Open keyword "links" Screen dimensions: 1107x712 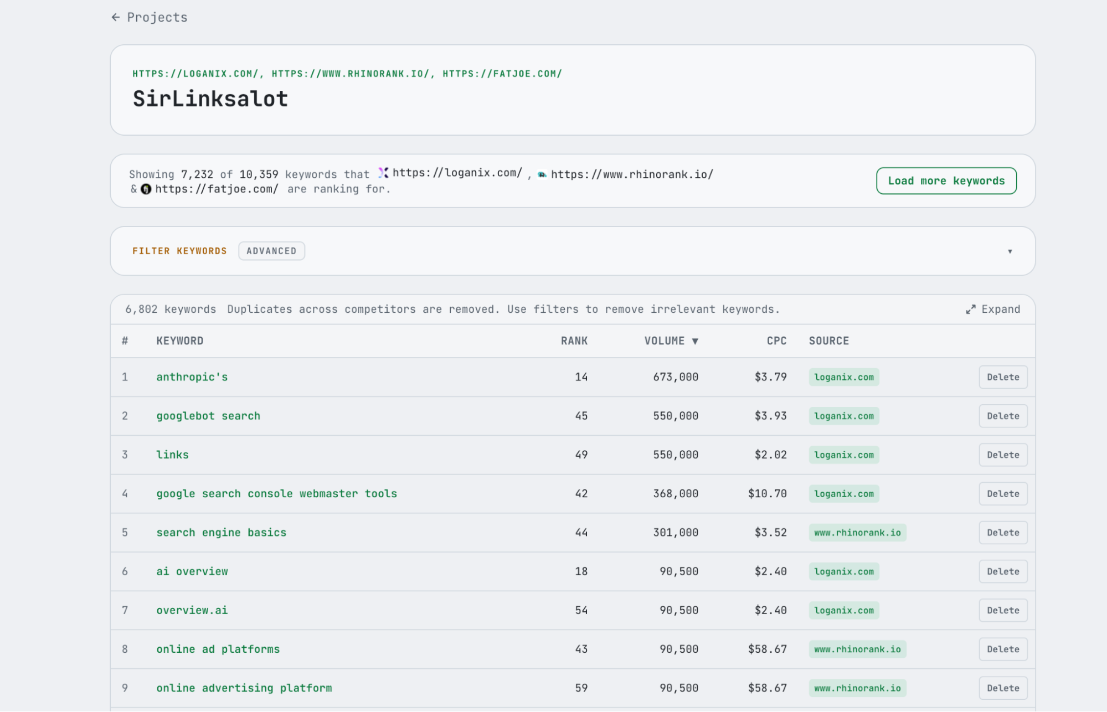[x=172, y=455]
